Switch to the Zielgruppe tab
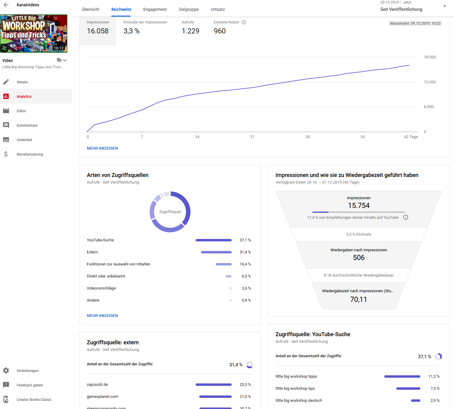454x409 pixels. point(188,9)
